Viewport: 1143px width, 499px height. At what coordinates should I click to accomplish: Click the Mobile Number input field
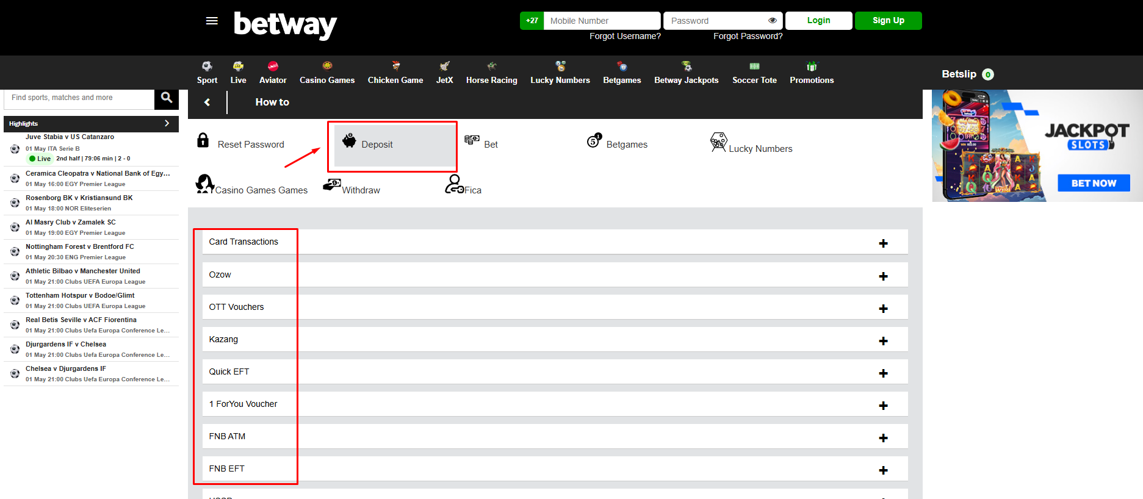601,21
